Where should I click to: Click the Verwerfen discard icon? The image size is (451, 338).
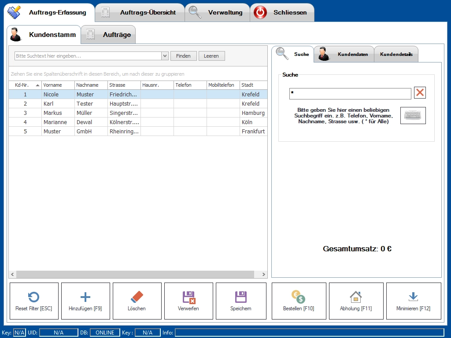pyautogui.click(x=189, y=297)
